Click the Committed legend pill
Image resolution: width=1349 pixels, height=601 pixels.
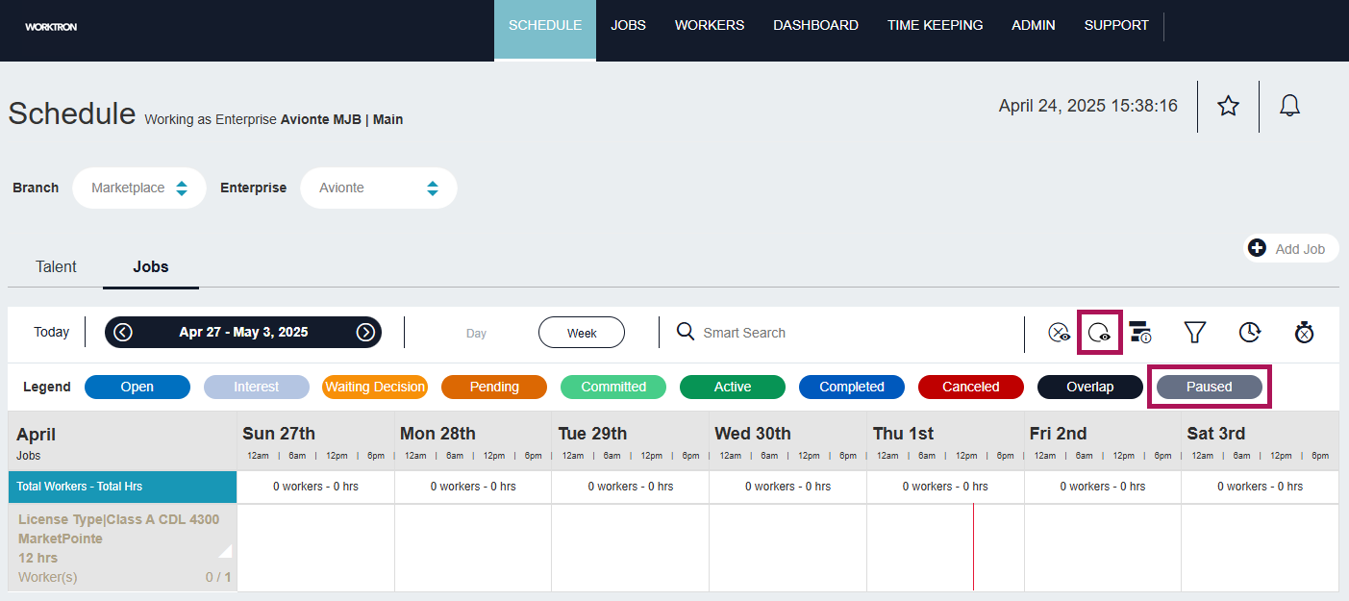(x=613, y=387)
